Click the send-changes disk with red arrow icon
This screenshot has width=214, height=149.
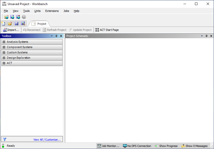point(18,17)
